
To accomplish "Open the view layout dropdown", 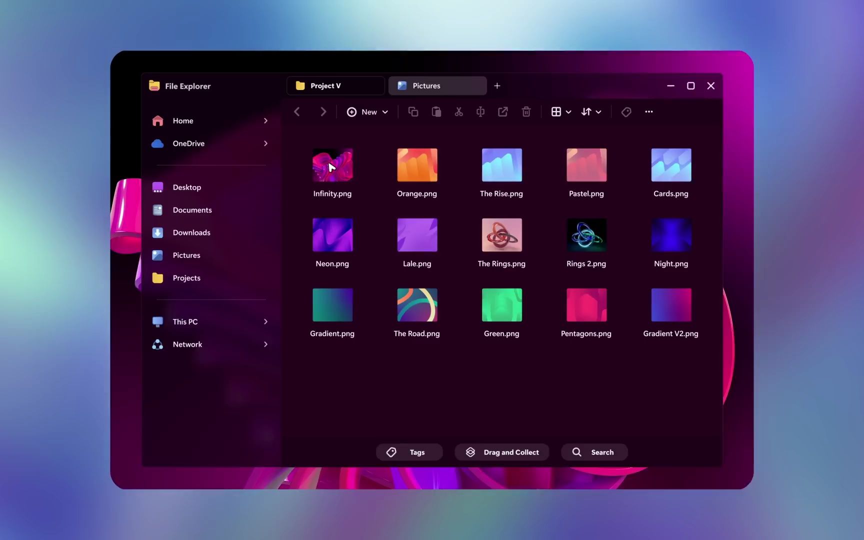I will tap(561, 112).
